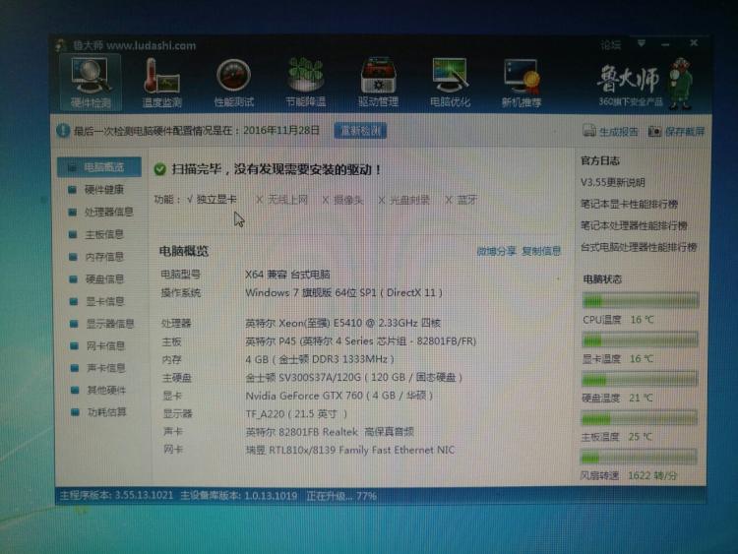
Task: Copy info with 复制信息 link
Action: click(x=541, y=251)
